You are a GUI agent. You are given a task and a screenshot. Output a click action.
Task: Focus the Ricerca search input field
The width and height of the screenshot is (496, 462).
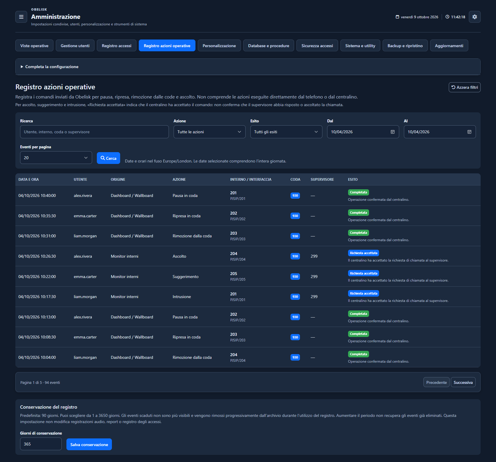94,132
